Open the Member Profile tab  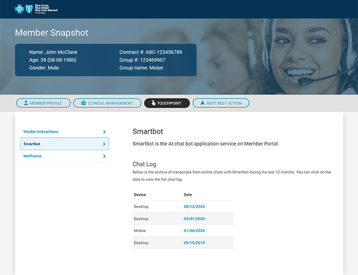click(x=43, y=103)
